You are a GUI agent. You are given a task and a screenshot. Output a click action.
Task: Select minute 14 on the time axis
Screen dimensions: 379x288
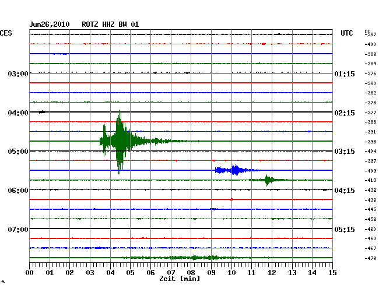[x=312, y=272]
